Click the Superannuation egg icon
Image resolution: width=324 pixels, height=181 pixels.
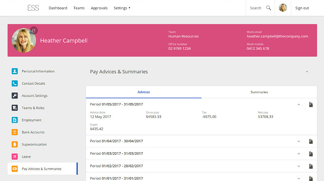pos(15,144)
